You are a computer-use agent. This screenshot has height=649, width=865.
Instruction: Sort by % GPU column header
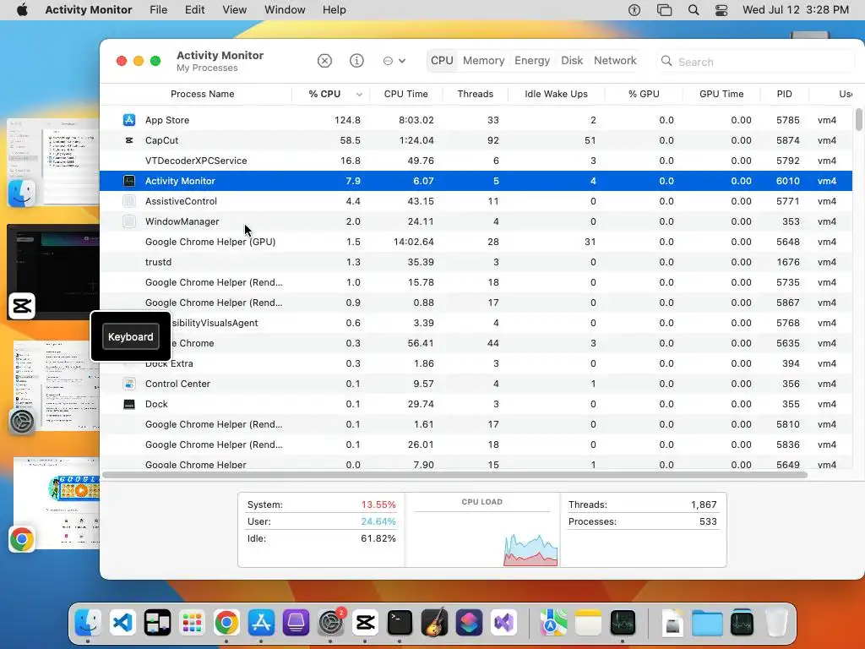[x=644, y=94]
